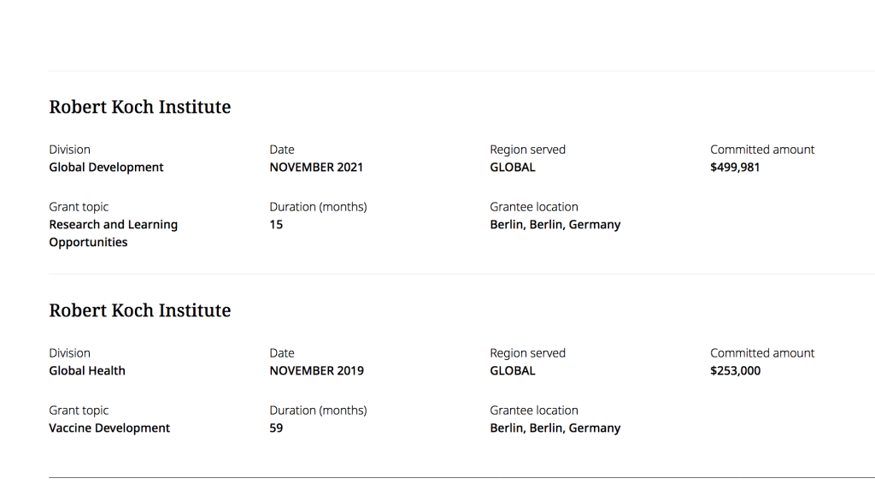
Task: Select the NOVEMBER 2021 date text
Action: pyautogui.click(x=316, y=168)
